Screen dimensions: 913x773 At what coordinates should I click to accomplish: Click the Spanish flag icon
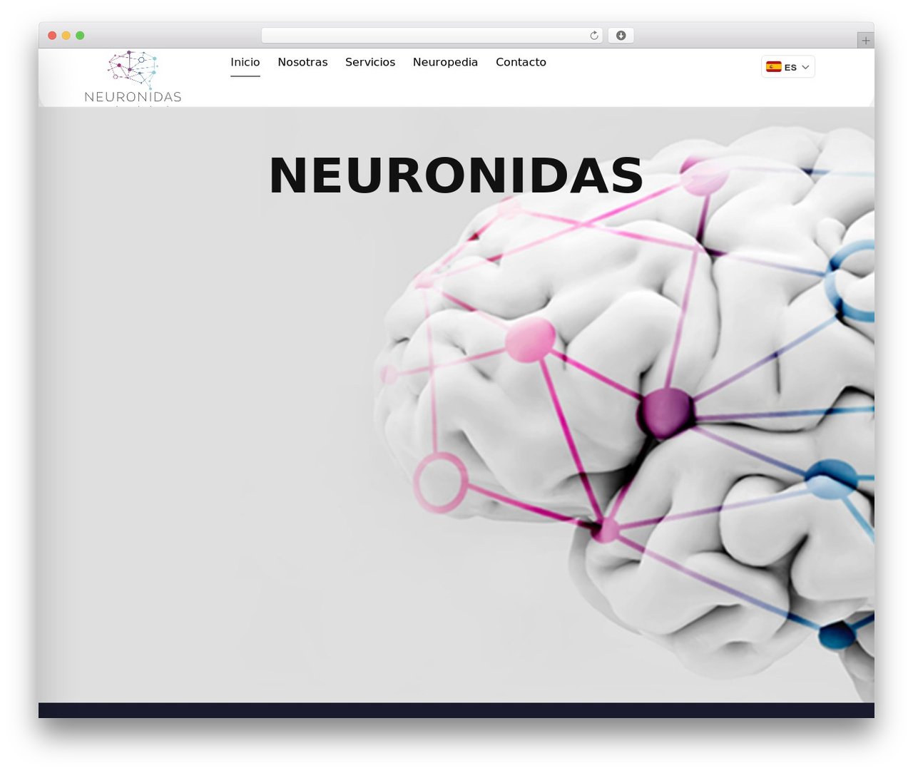coord(774,67)
